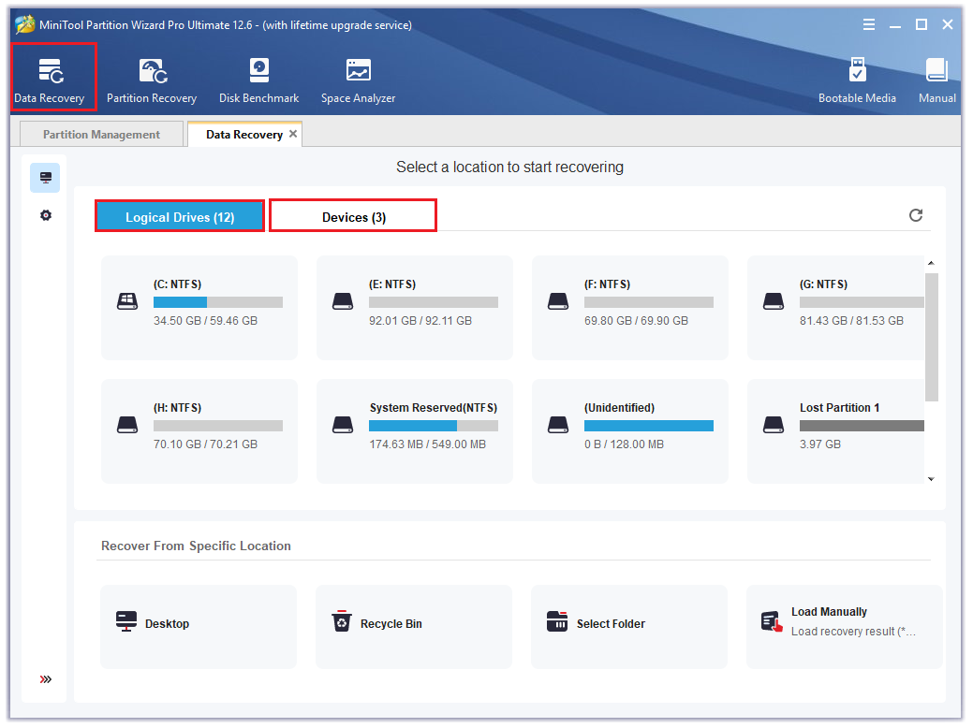Click the "(C: NTFS)" label
This screenshot has width=973, height=728.
click(x=178, y=284)
